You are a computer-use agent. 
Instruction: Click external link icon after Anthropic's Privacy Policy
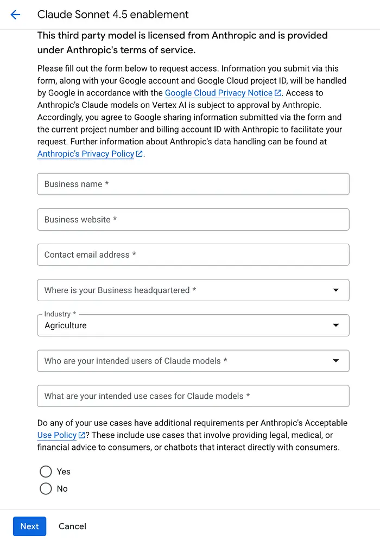(140, 154)
